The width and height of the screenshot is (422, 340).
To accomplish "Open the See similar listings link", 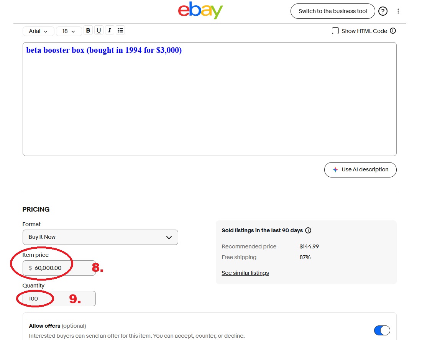I will [245, 273].
